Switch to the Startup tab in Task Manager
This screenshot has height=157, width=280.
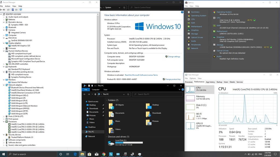pos(219,82)
